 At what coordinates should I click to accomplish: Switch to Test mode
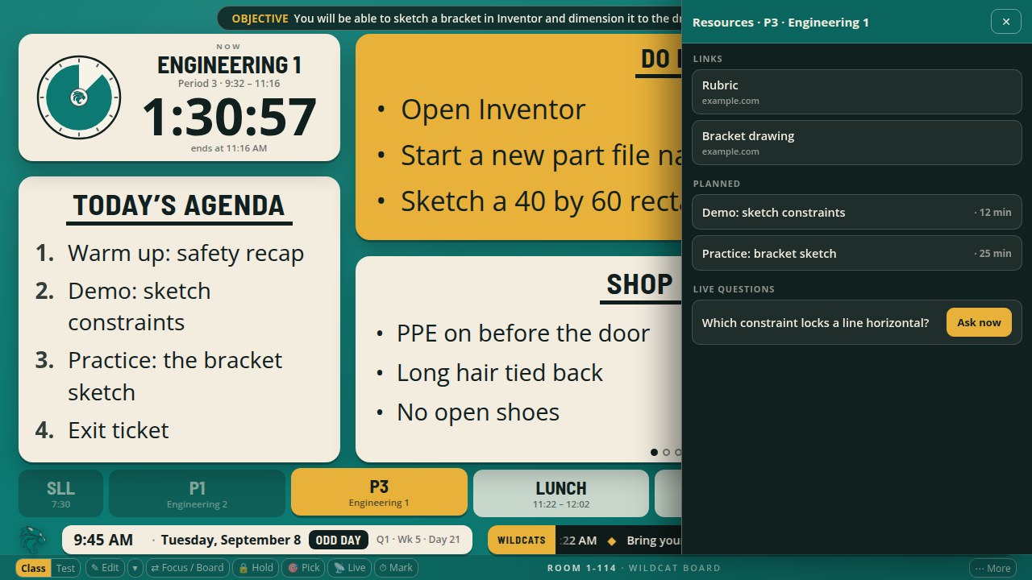(x=65, y=568)
